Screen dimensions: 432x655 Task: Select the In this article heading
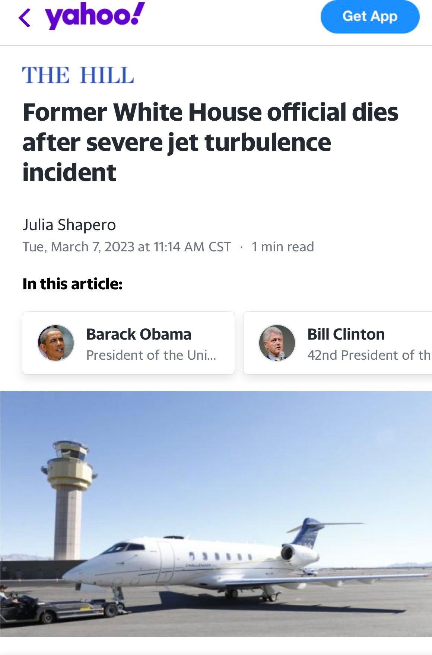(73, 284)
